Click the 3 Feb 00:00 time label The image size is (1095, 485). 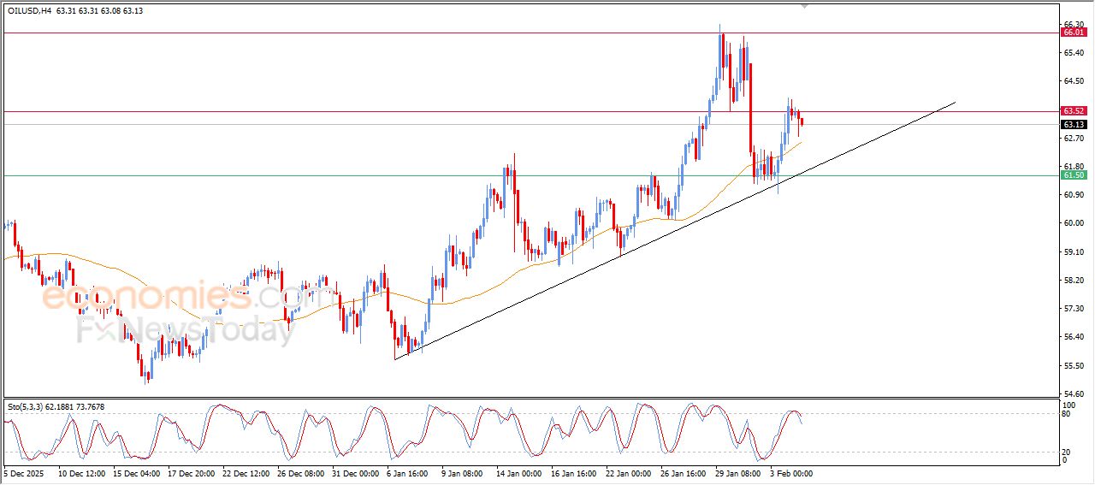[792, 473]
